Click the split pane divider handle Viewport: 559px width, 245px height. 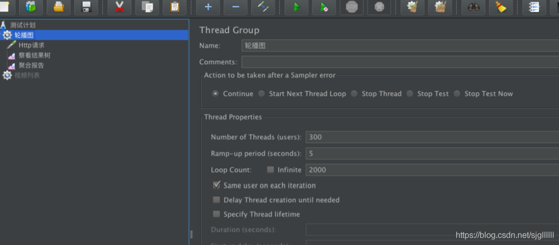(x=192, y=234)
